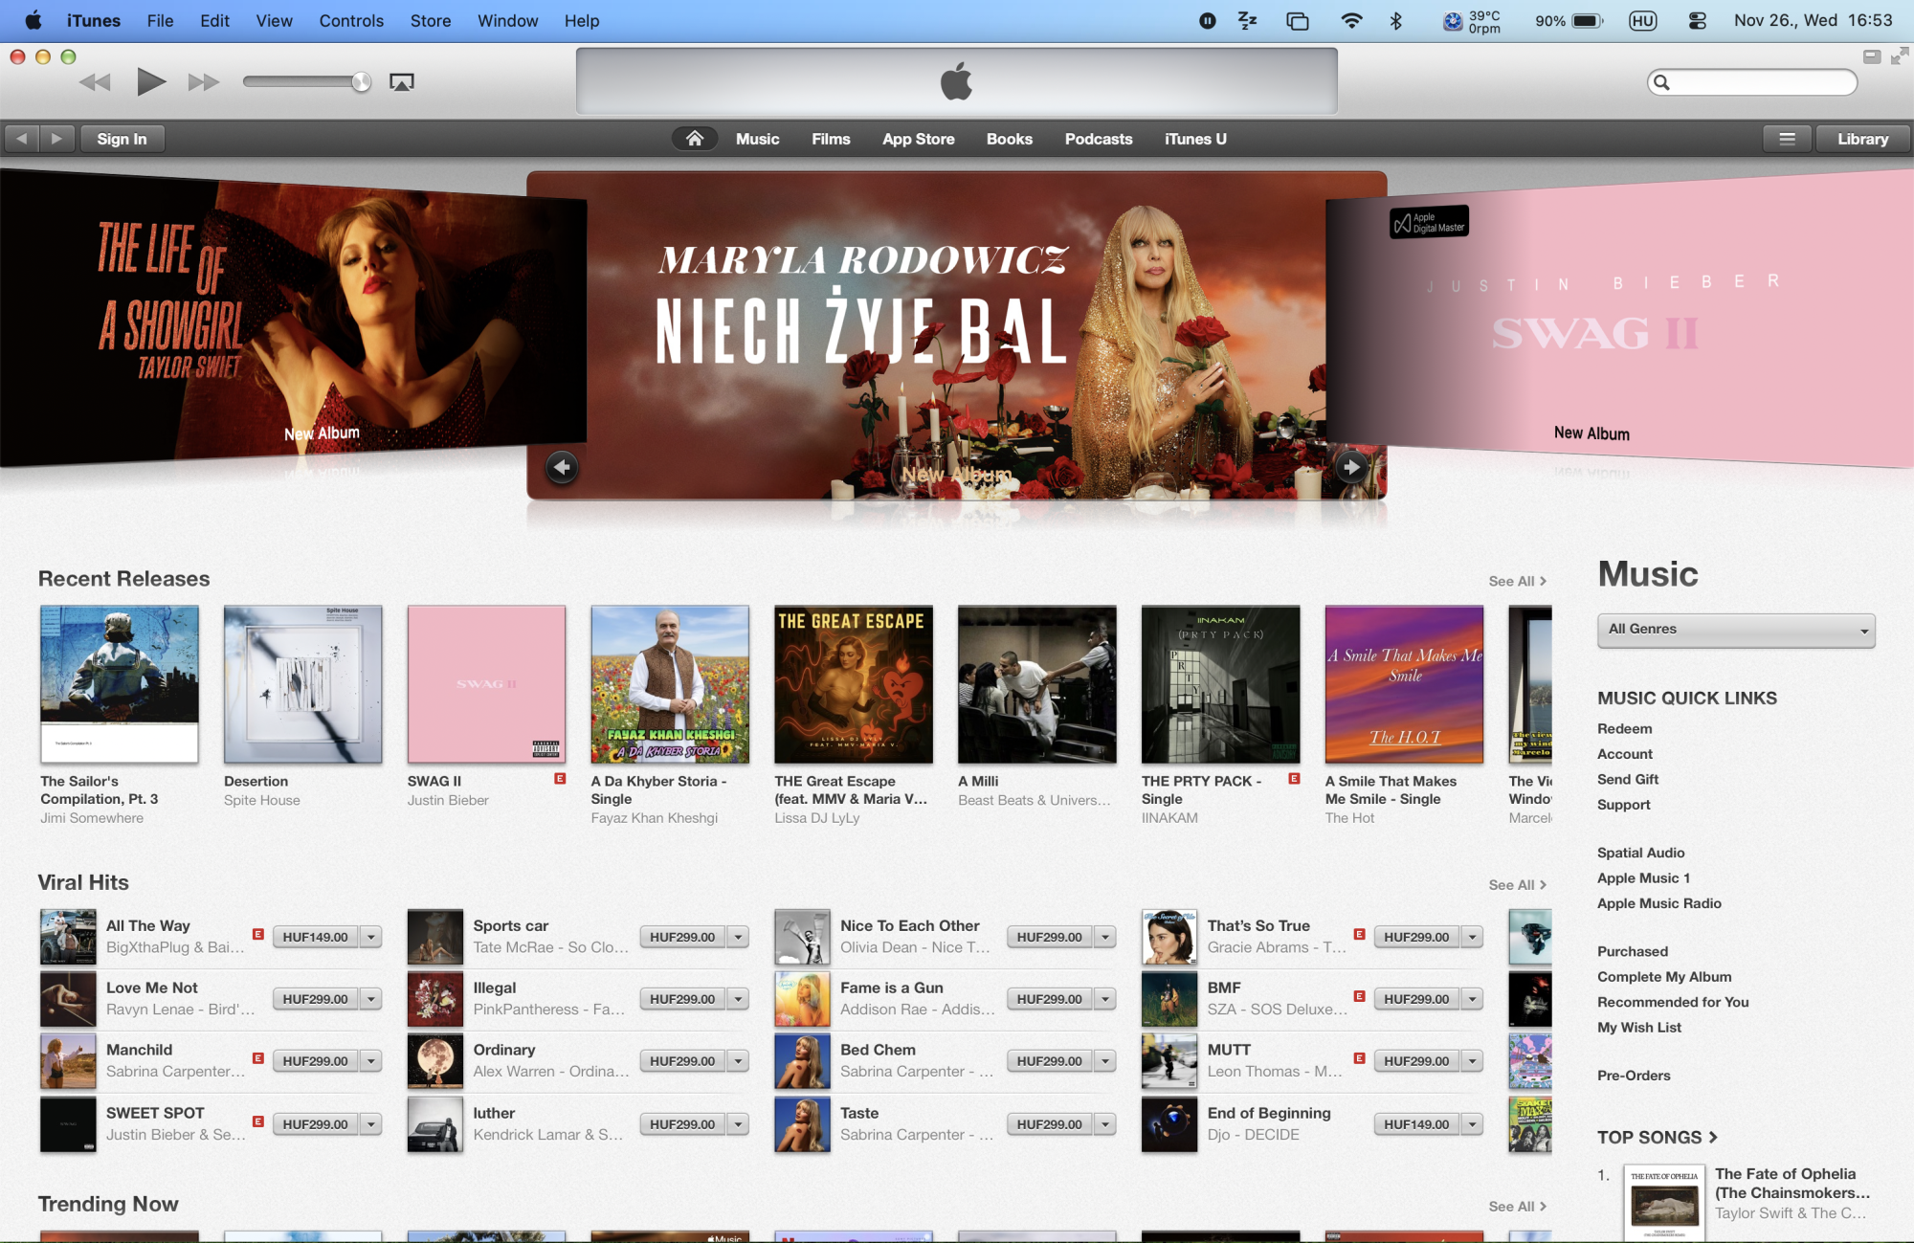Switch to the mini player
This screenshot has width=1914, height=1243.
coord(1872,57)
